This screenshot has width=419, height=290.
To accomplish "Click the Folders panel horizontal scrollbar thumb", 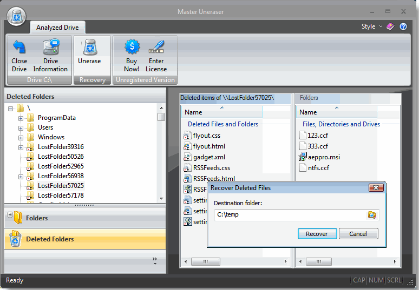I will click(x=319, y=261).
